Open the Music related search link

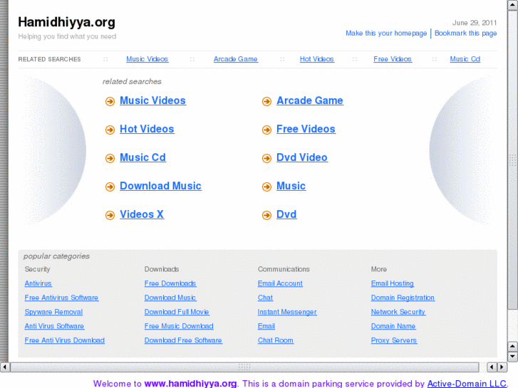(291, 186)
